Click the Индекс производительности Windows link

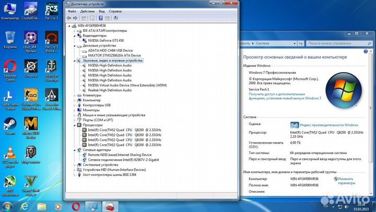point(329,125)
